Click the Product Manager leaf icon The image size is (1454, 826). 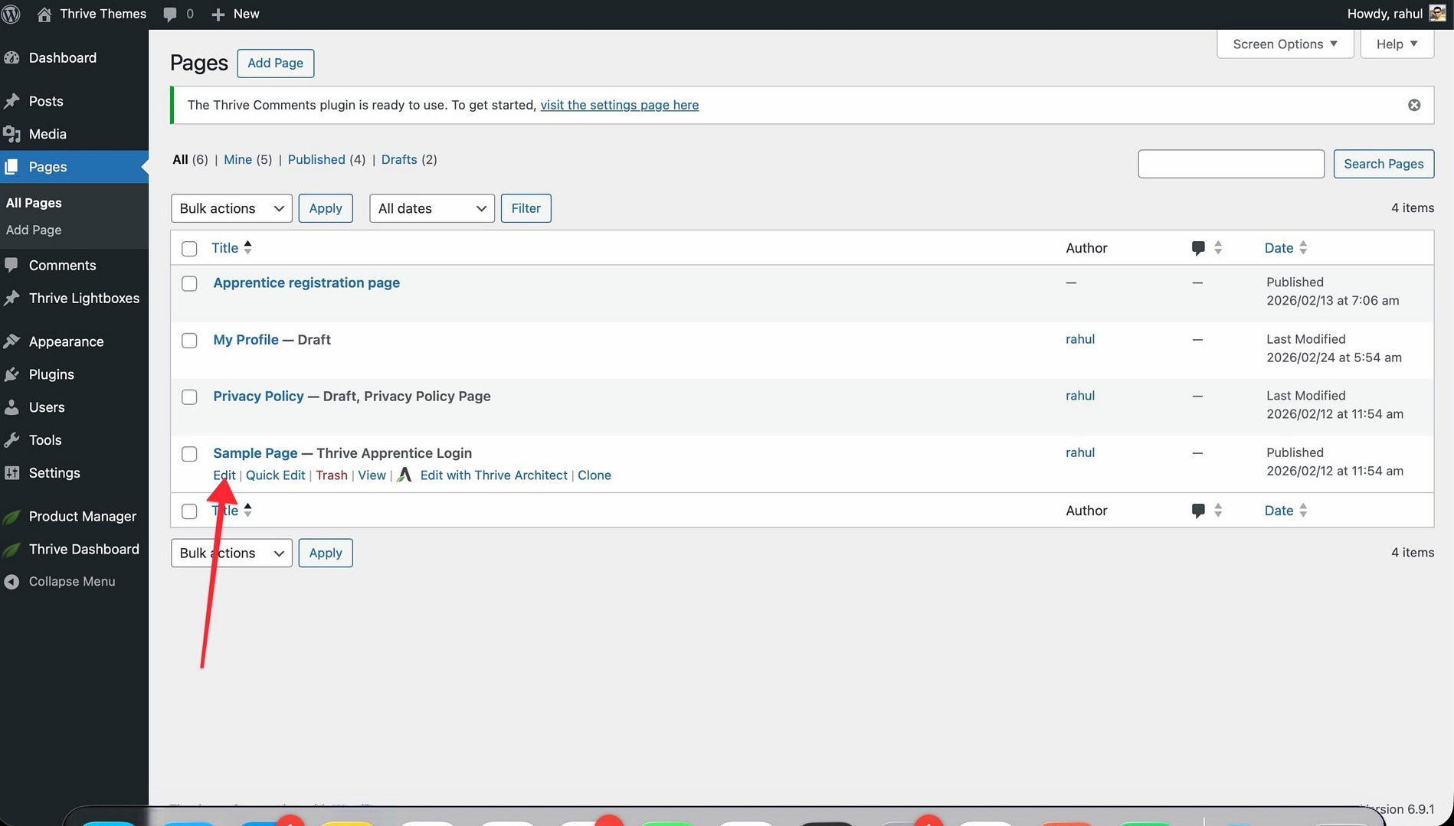(x=11, y=517)
